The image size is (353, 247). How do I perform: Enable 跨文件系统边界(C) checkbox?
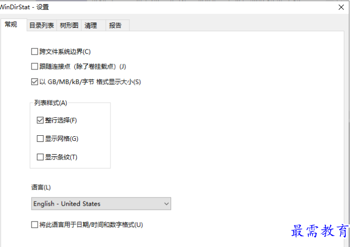(35, 52)
